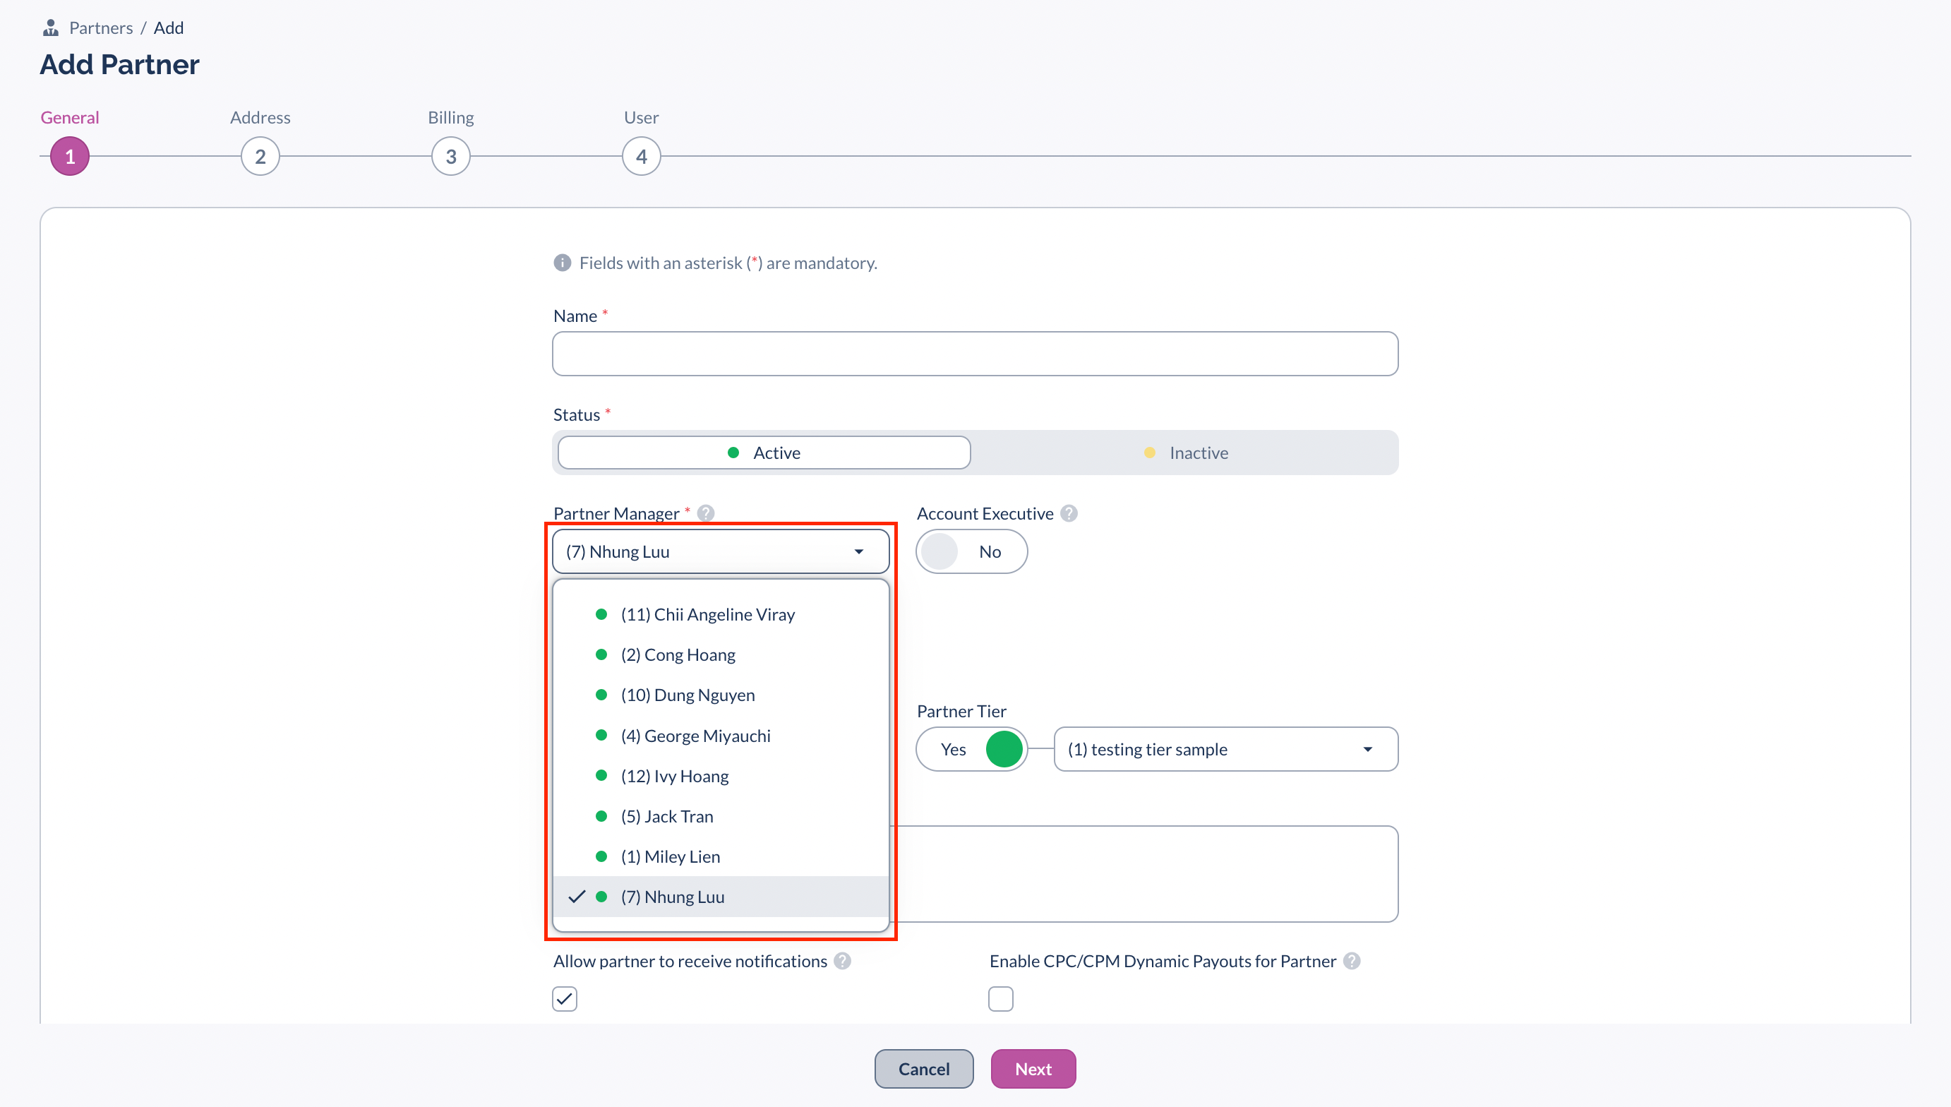
Task: Click Account Executive help question icon
Action: pos(1069,513)
